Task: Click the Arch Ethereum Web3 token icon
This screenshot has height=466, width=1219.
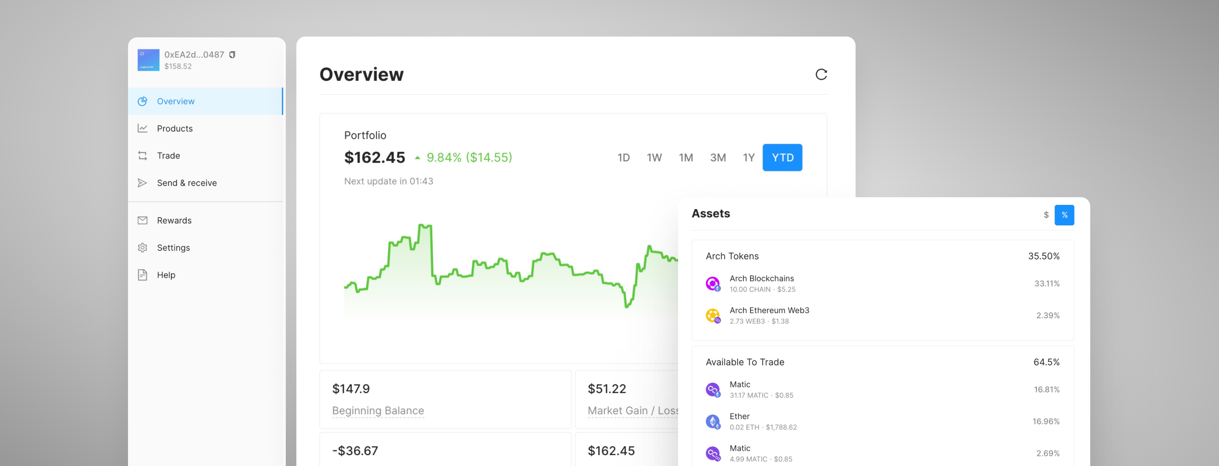Action: tap(713, 315)
